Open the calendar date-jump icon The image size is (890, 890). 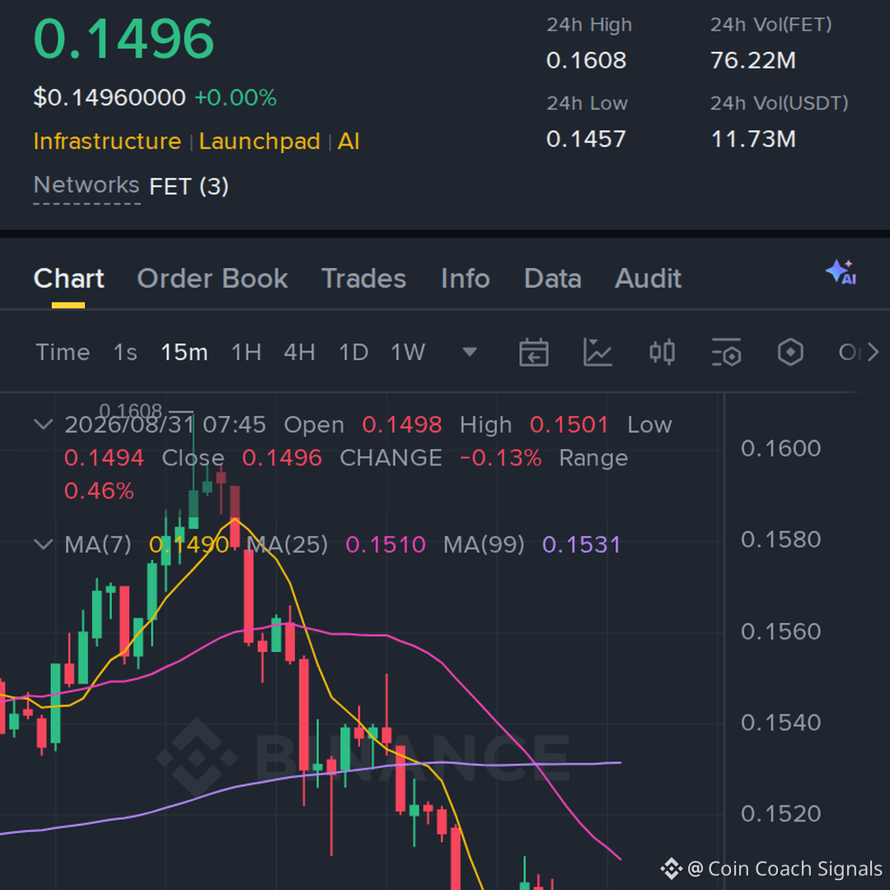533,353
